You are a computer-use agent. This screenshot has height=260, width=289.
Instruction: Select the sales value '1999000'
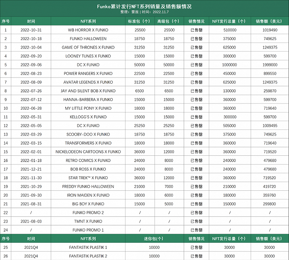tap(270, 65)
